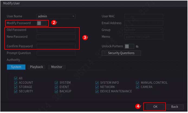Uncheck the All authority checkbox
Screen dimensions: 188x113
[16, 78]
